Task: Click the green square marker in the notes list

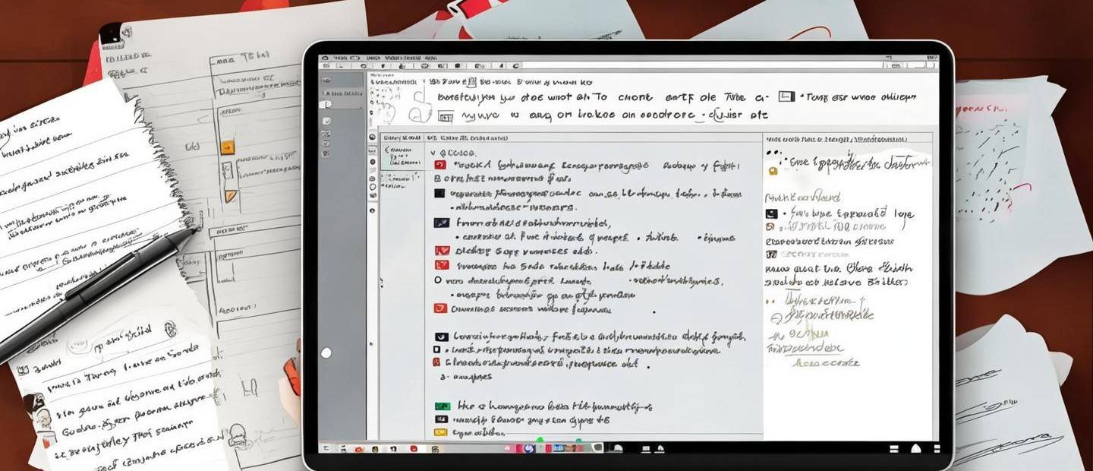Action: click(x=441, y=406)
